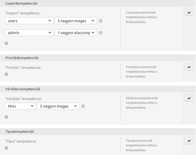Remove the Misc queue competence row
The image size is (196, 155).
[83, 106]
